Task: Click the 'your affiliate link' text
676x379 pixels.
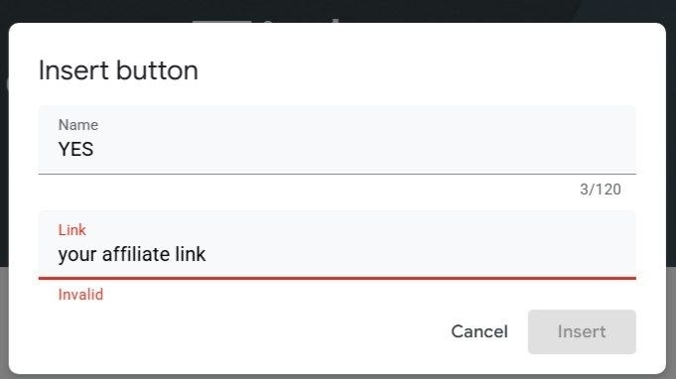Action: (x=132, y=254)
